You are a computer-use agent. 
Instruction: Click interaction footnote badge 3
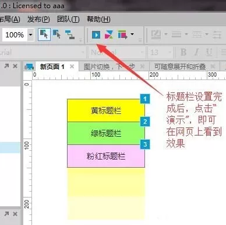[x=145, y=144]
